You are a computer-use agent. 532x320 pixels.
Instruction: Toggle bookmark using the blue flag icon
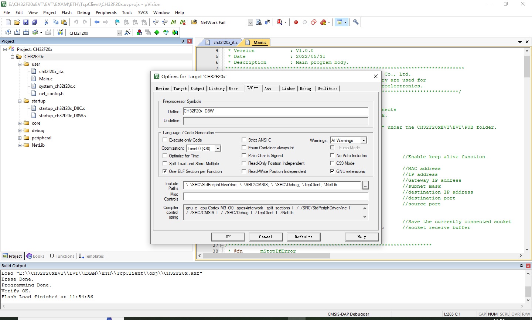tap(117, 22)
